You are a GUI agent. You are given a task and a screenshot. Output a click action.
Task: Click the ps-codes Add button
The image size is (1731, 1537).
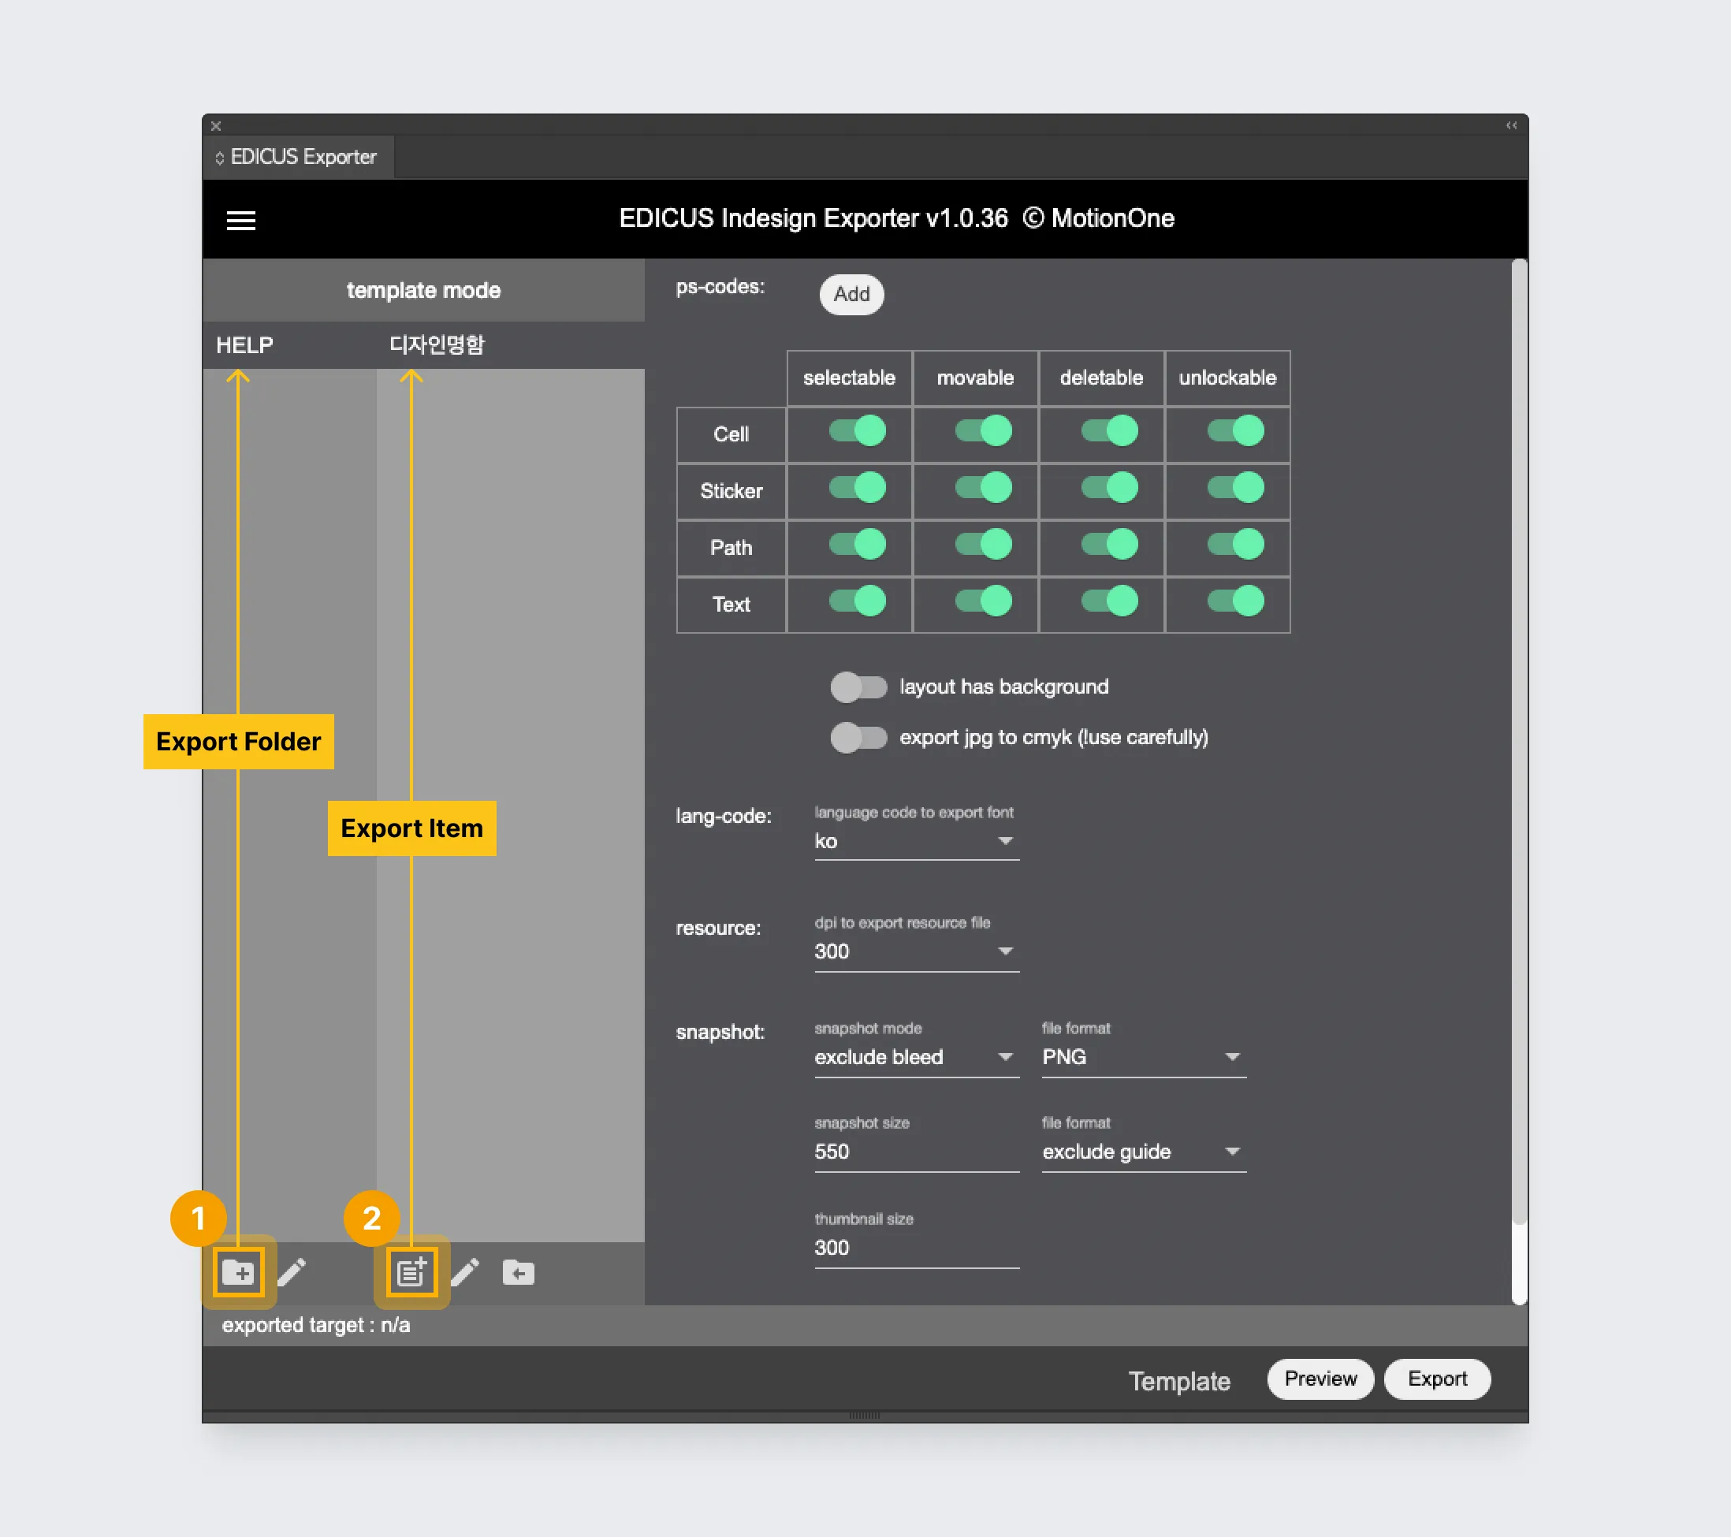851,295
